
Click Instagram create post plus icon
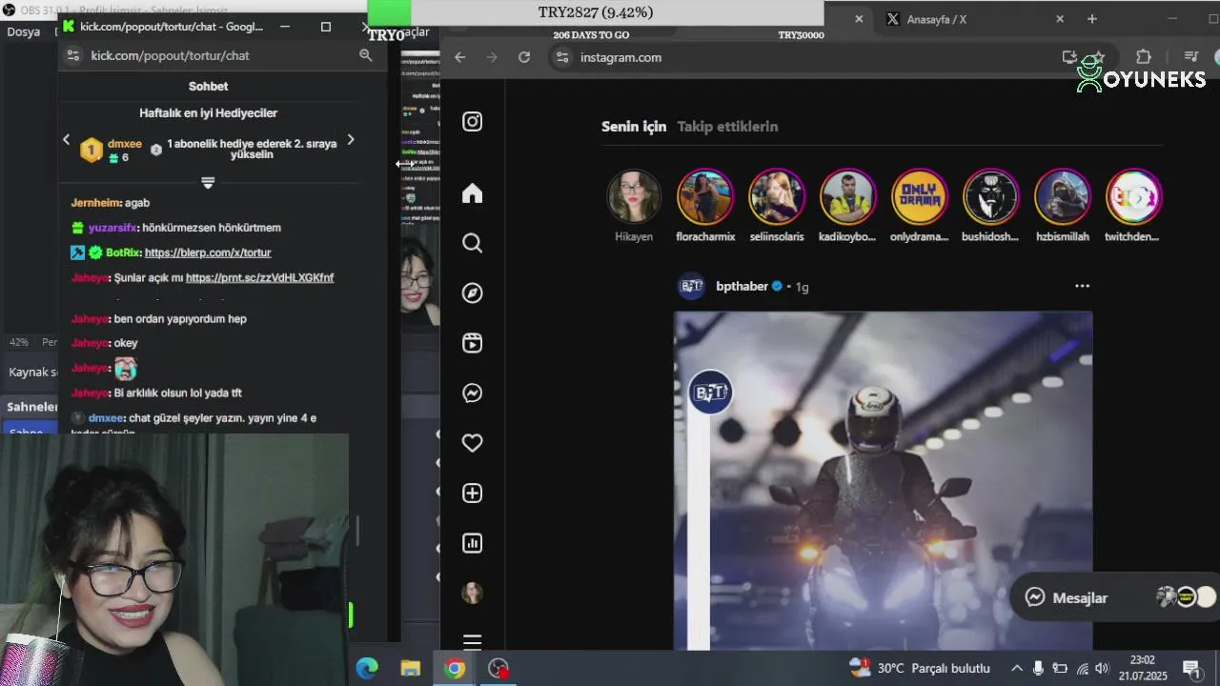[472, 493]
